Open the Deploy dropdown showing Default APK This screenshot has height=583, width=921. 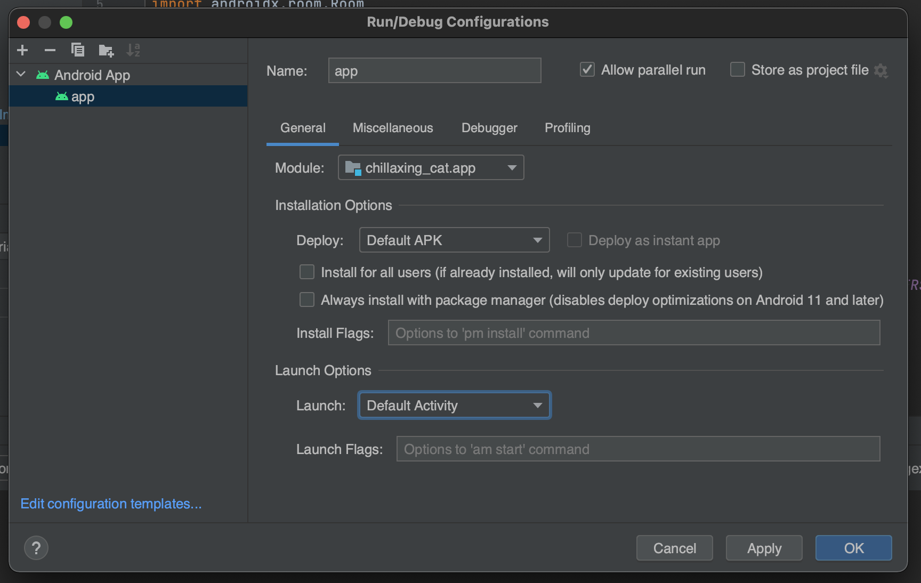454,240
